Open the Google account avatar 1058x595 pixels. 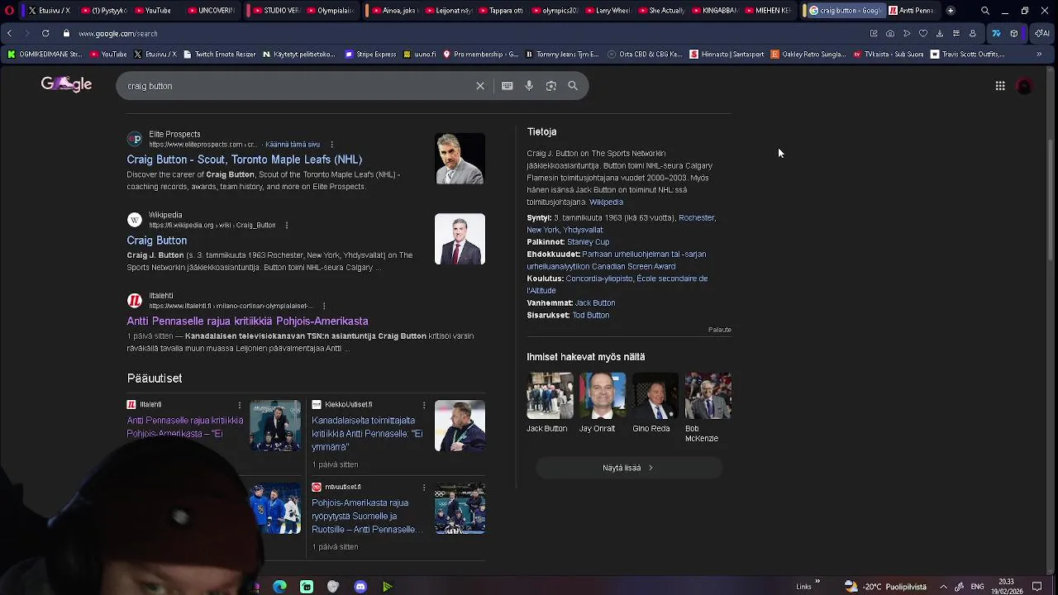tap(1025, 86)
